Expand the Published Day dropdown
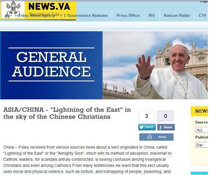The width and height of the screenshot is (209, 175). pyautogui.click(x=201, y=145)
